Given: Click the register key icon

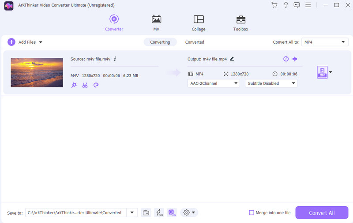Looking at the screenshot, I should [x=285, y=5].
